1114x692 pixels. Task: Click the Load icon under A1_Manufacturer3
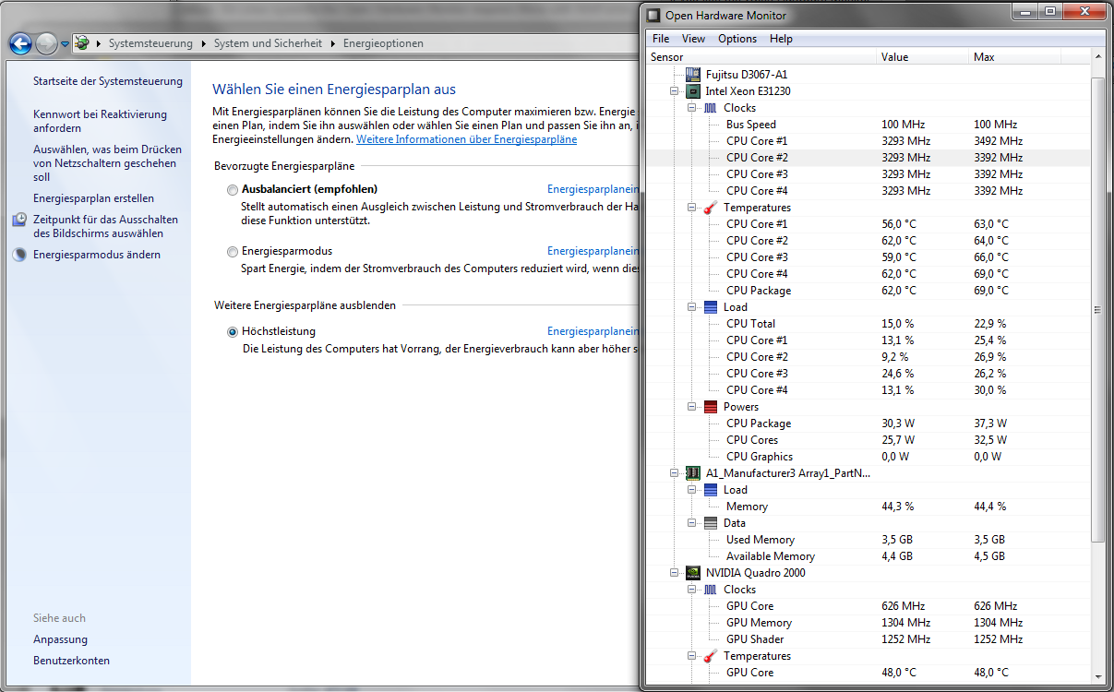(710, 490)
